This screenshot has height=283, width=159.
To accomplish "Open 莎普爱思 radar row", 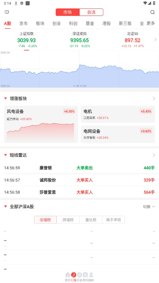I will (79, 192).
